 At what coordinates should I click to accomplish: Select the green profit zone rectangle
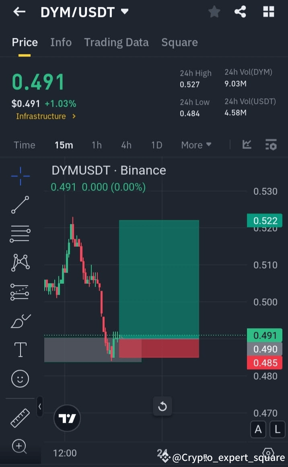click(159, 279)
